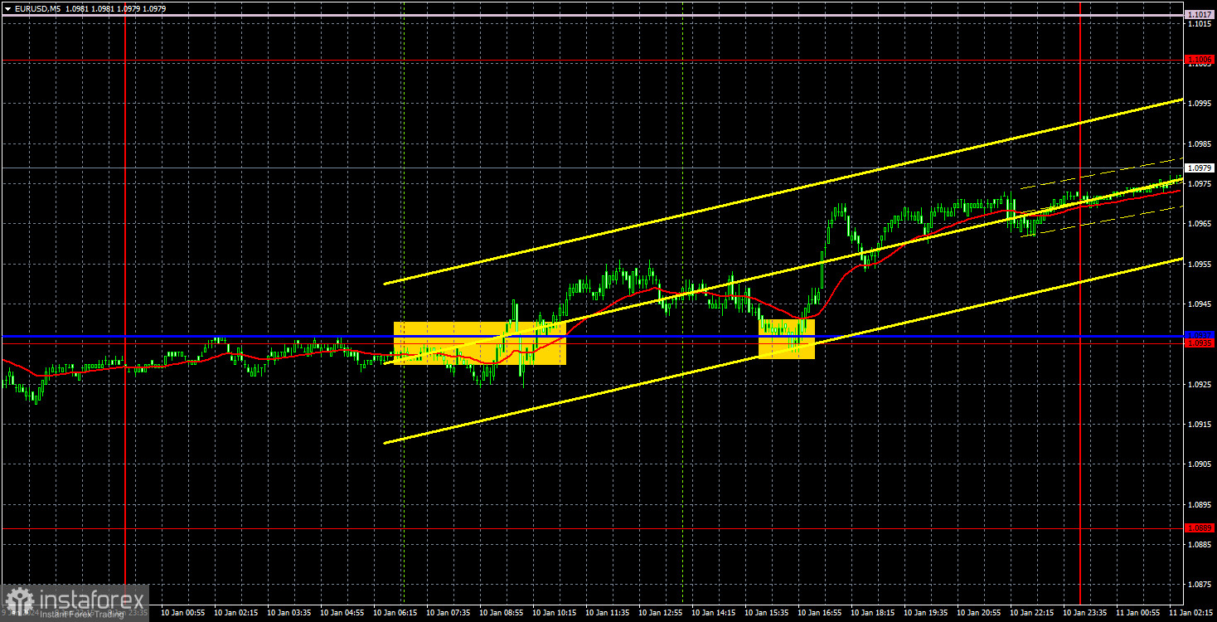Click the 1.0875 price axis label

click(1200, 585)
